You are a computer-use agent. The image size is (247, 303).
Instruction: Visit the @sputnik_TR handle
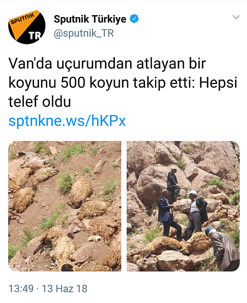click(x=84, y=33)
